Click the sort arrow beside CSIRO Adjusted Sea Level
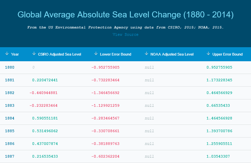Viewport: 251px width, 163px height. (34, 54)
